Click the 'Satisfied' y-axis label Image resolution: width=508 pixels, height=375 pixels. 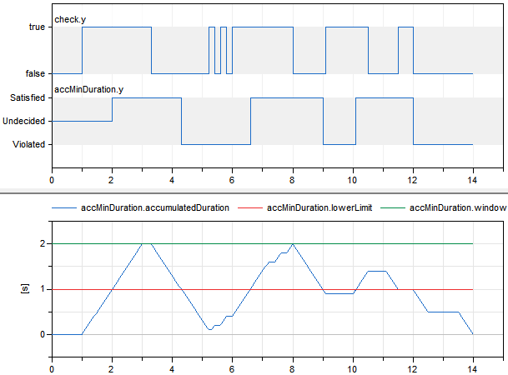tap(28, 98)
